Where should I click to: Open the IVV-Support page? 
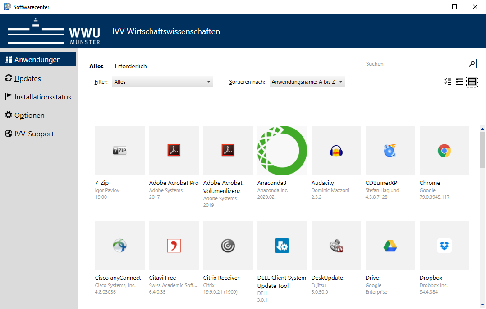pyautogui.click(x=34, y=134)
